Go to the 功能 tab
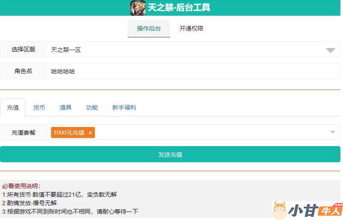The image size is (343, 220). [x=92, y=107]
